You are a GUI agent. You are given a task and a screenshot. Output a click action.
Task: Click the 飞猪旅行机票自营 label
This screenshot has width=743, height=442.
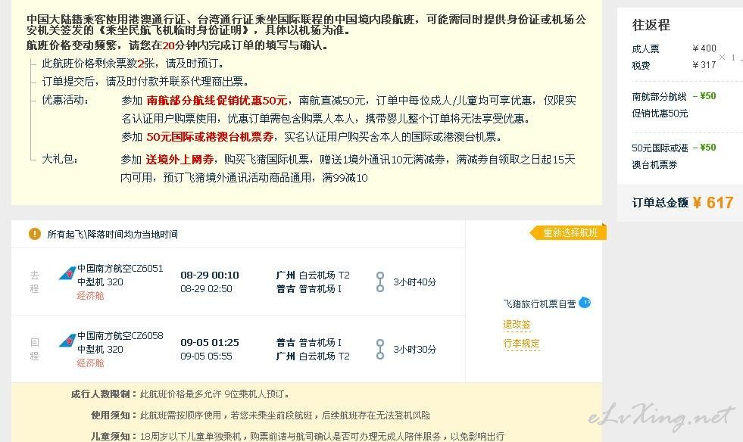point(539,303)
